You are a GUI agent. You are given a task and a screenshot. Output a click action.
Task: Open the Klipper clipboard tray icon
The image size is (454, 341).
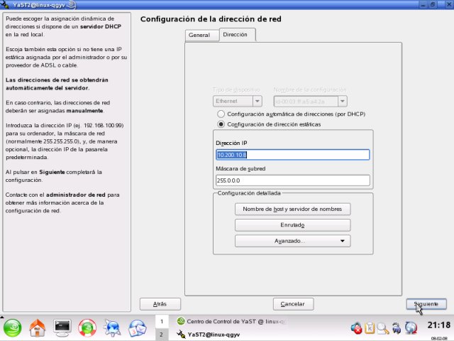coord(370,328)
